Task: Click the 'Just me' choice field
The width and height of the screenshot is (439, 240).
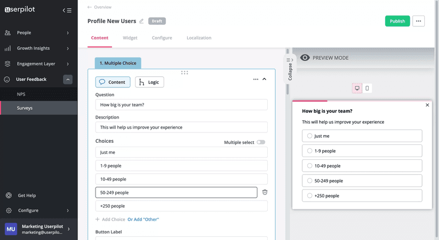Action: pyautogui.click(x=182, y=152)
